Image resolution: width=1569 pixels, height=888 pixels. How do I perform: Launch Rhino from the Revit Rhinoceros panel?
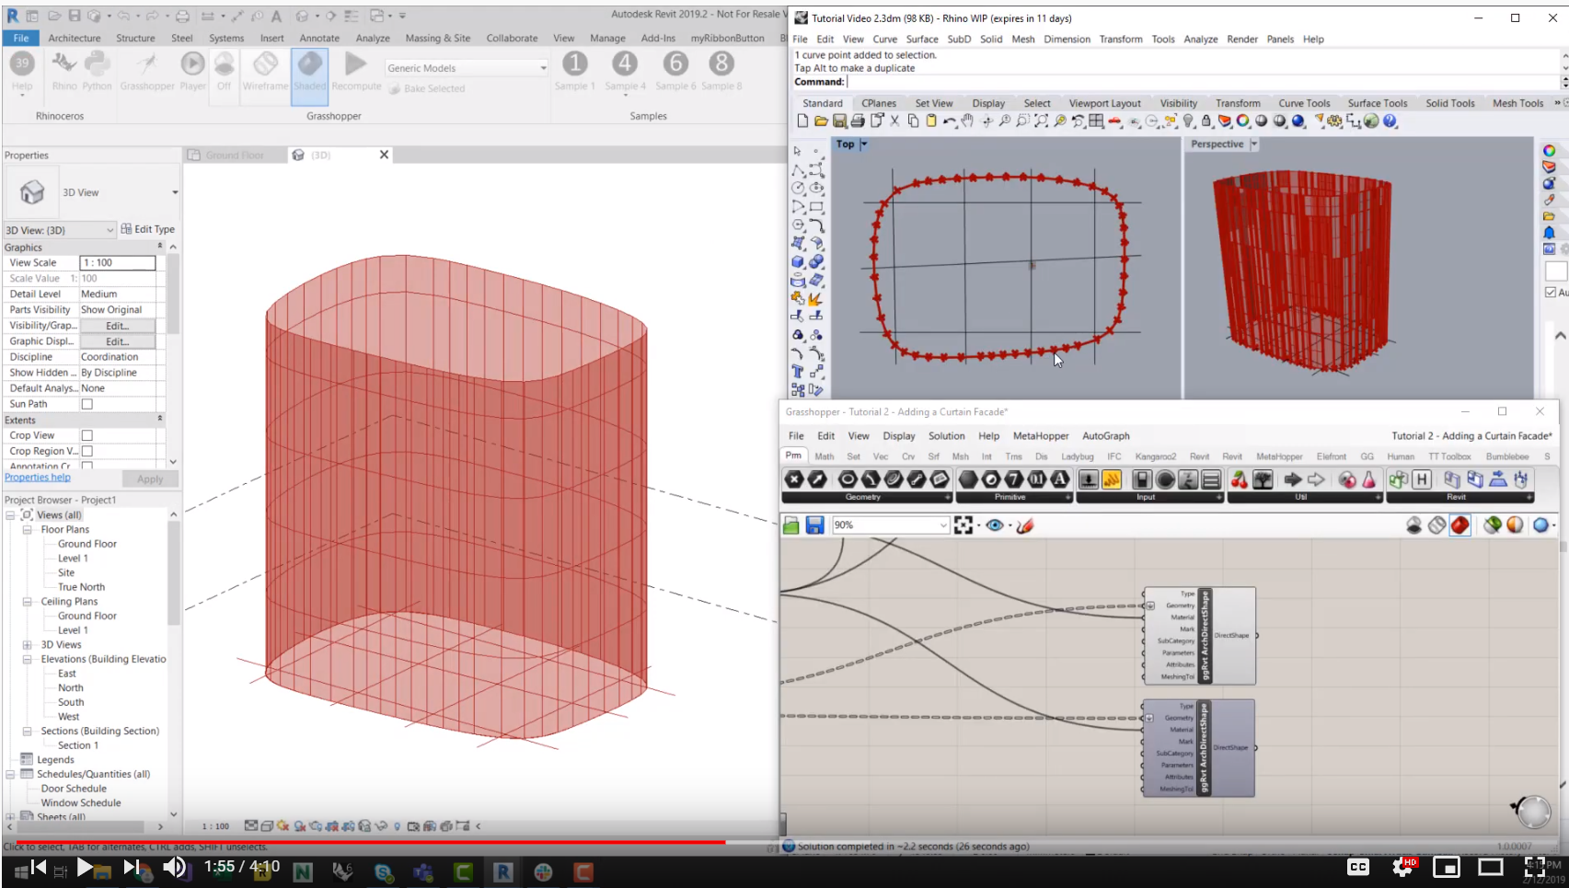[63, 72]
